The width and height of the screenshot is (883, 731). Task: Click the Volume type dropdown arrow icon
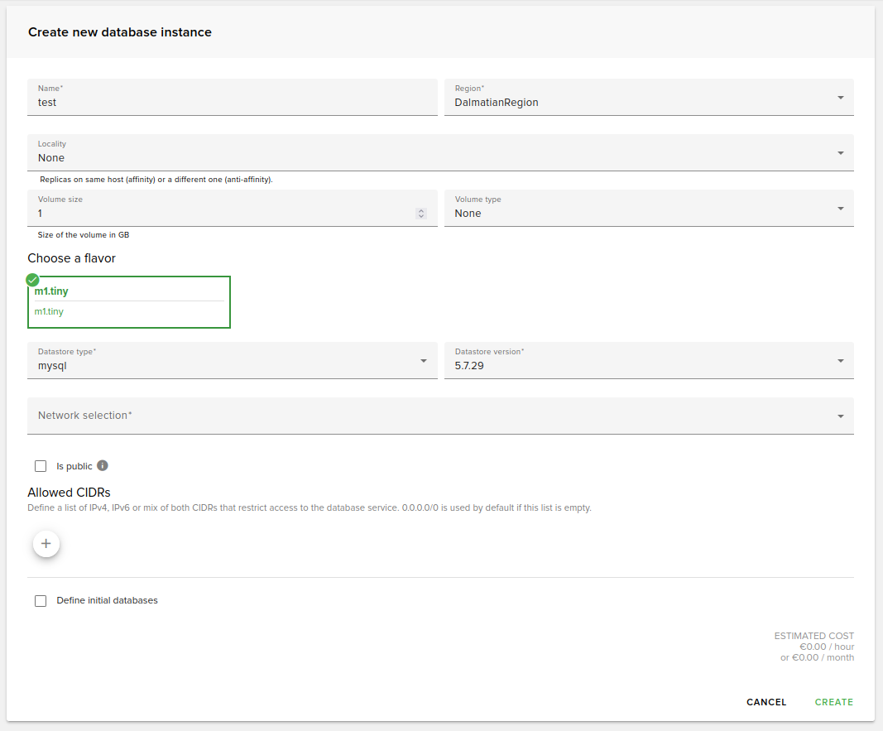[840, 208]
